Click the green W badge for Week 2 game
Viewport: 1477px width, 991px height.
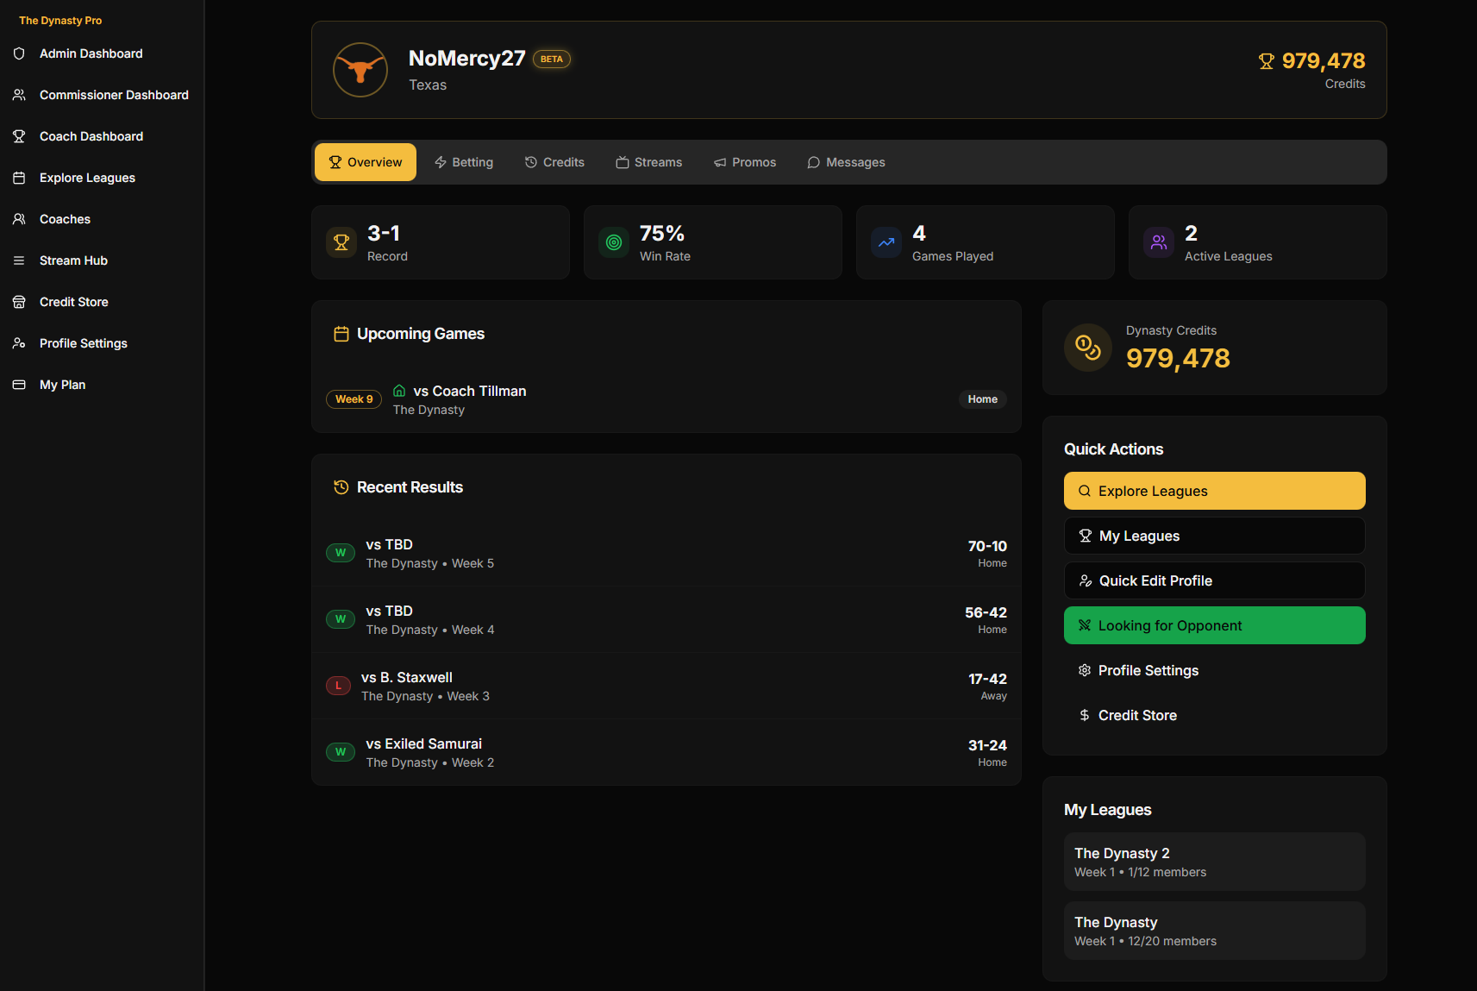coord(340,751)
